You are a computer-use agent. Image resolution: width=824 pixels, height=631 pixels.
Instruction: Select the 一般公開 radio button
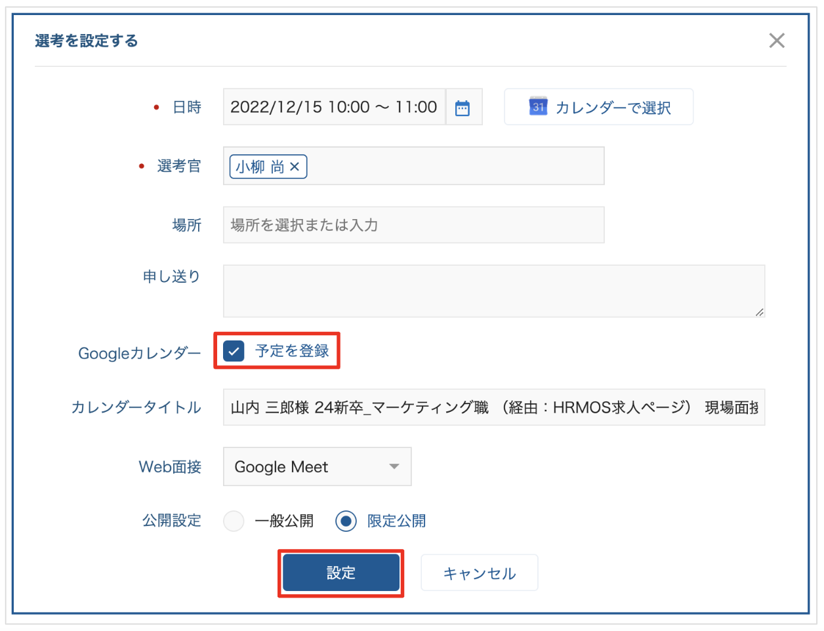[234, 521]
